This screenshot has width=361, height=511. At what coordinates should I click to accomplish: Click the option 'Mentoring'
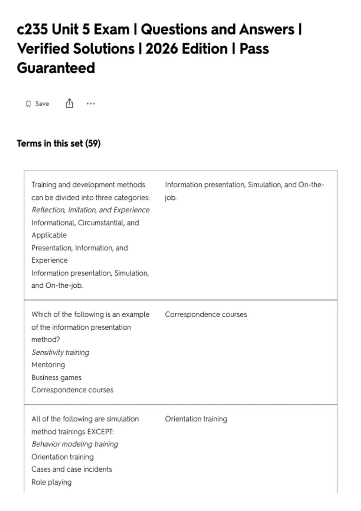point(48,365)
